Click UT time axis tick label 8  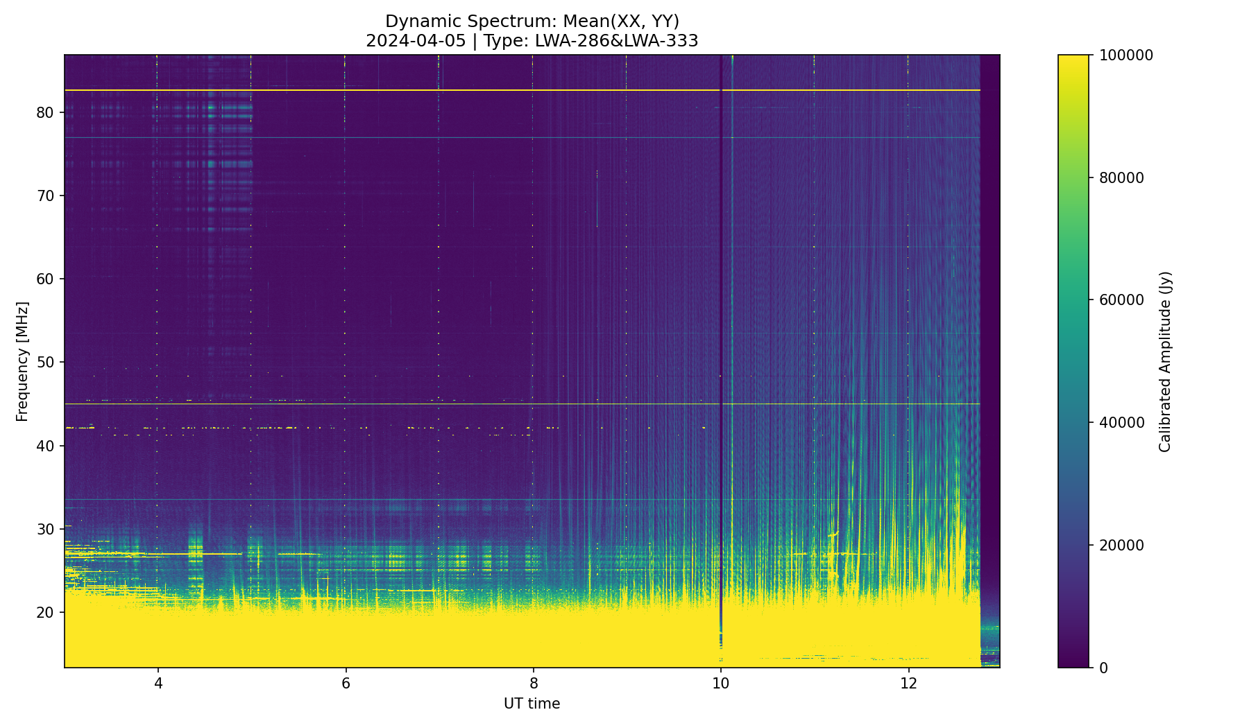coord(534,683)
